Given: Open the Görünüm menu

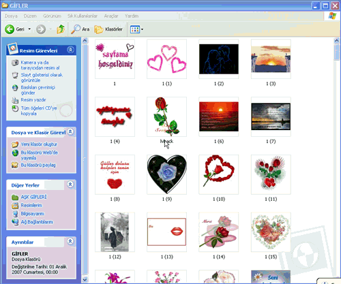Looking at the screenshot, I should pos(52,16).
